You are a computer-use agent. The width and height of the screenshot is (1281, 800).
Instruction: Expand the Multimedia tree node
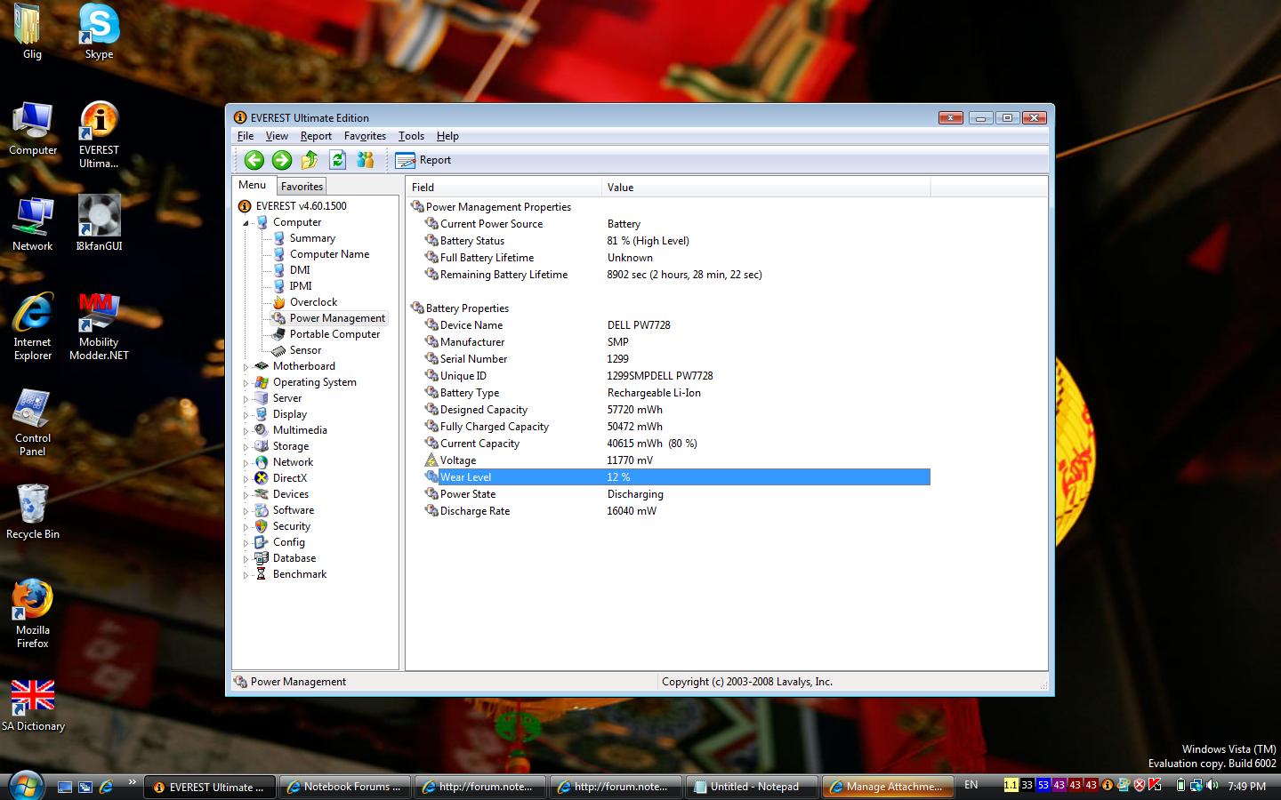(246, 431)
